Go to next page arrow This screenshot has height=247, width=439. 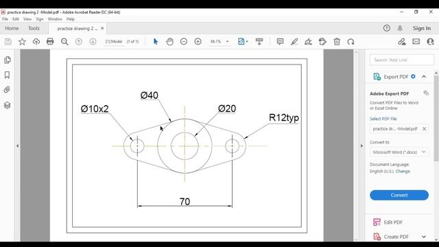click(93, 42)
